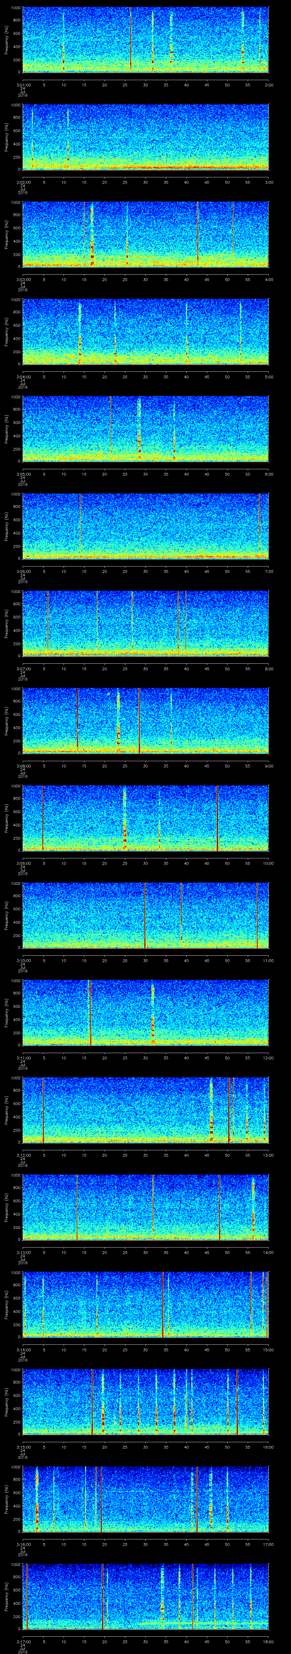Select the spectrogram panel starting at 3:02:00
Screen dimensions: 291x1654
point(145,137)
